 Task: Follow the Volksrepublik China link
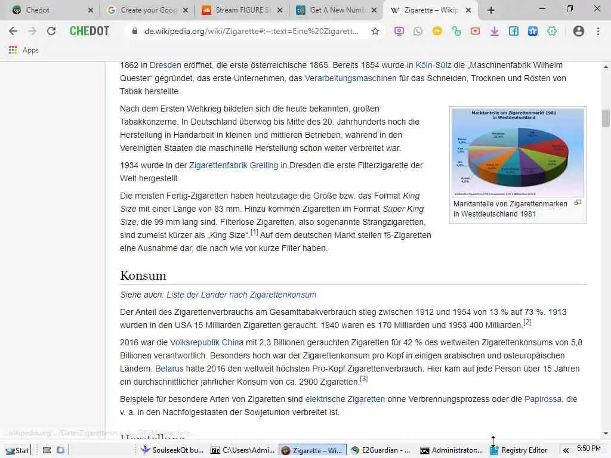(x=206, y=342)
